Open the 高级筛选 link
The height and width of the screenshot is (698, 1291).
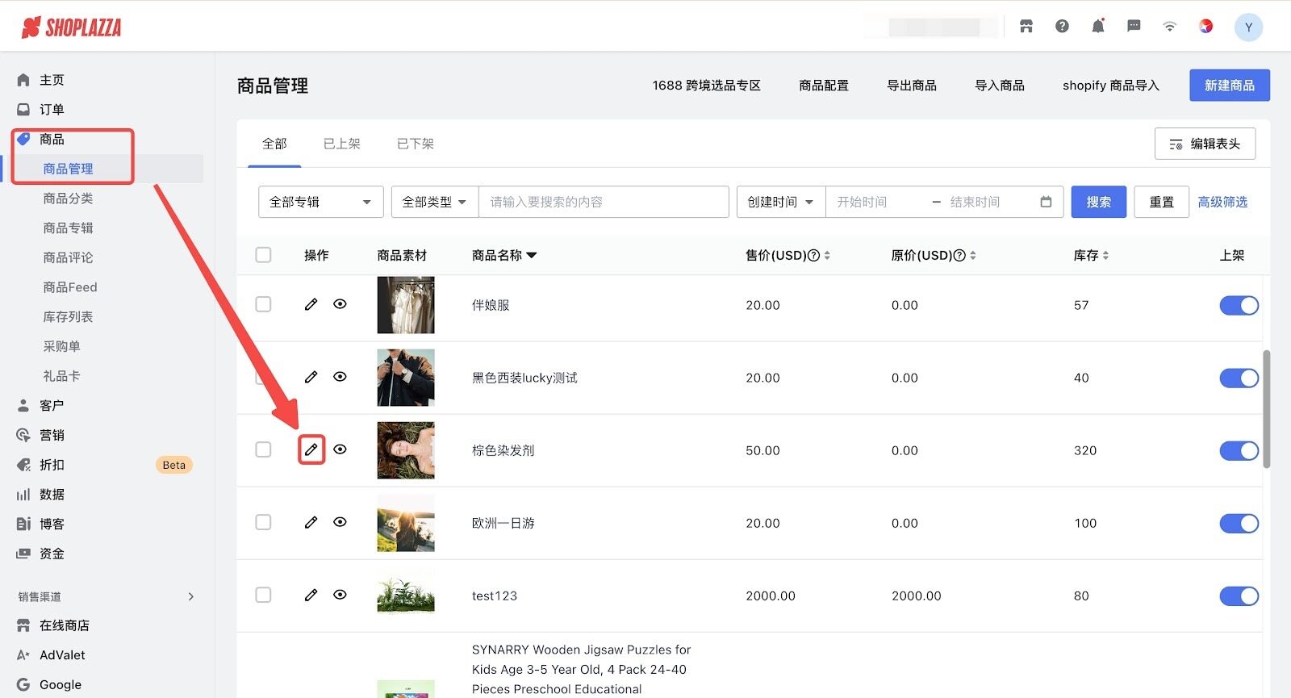coord(1222,202)
